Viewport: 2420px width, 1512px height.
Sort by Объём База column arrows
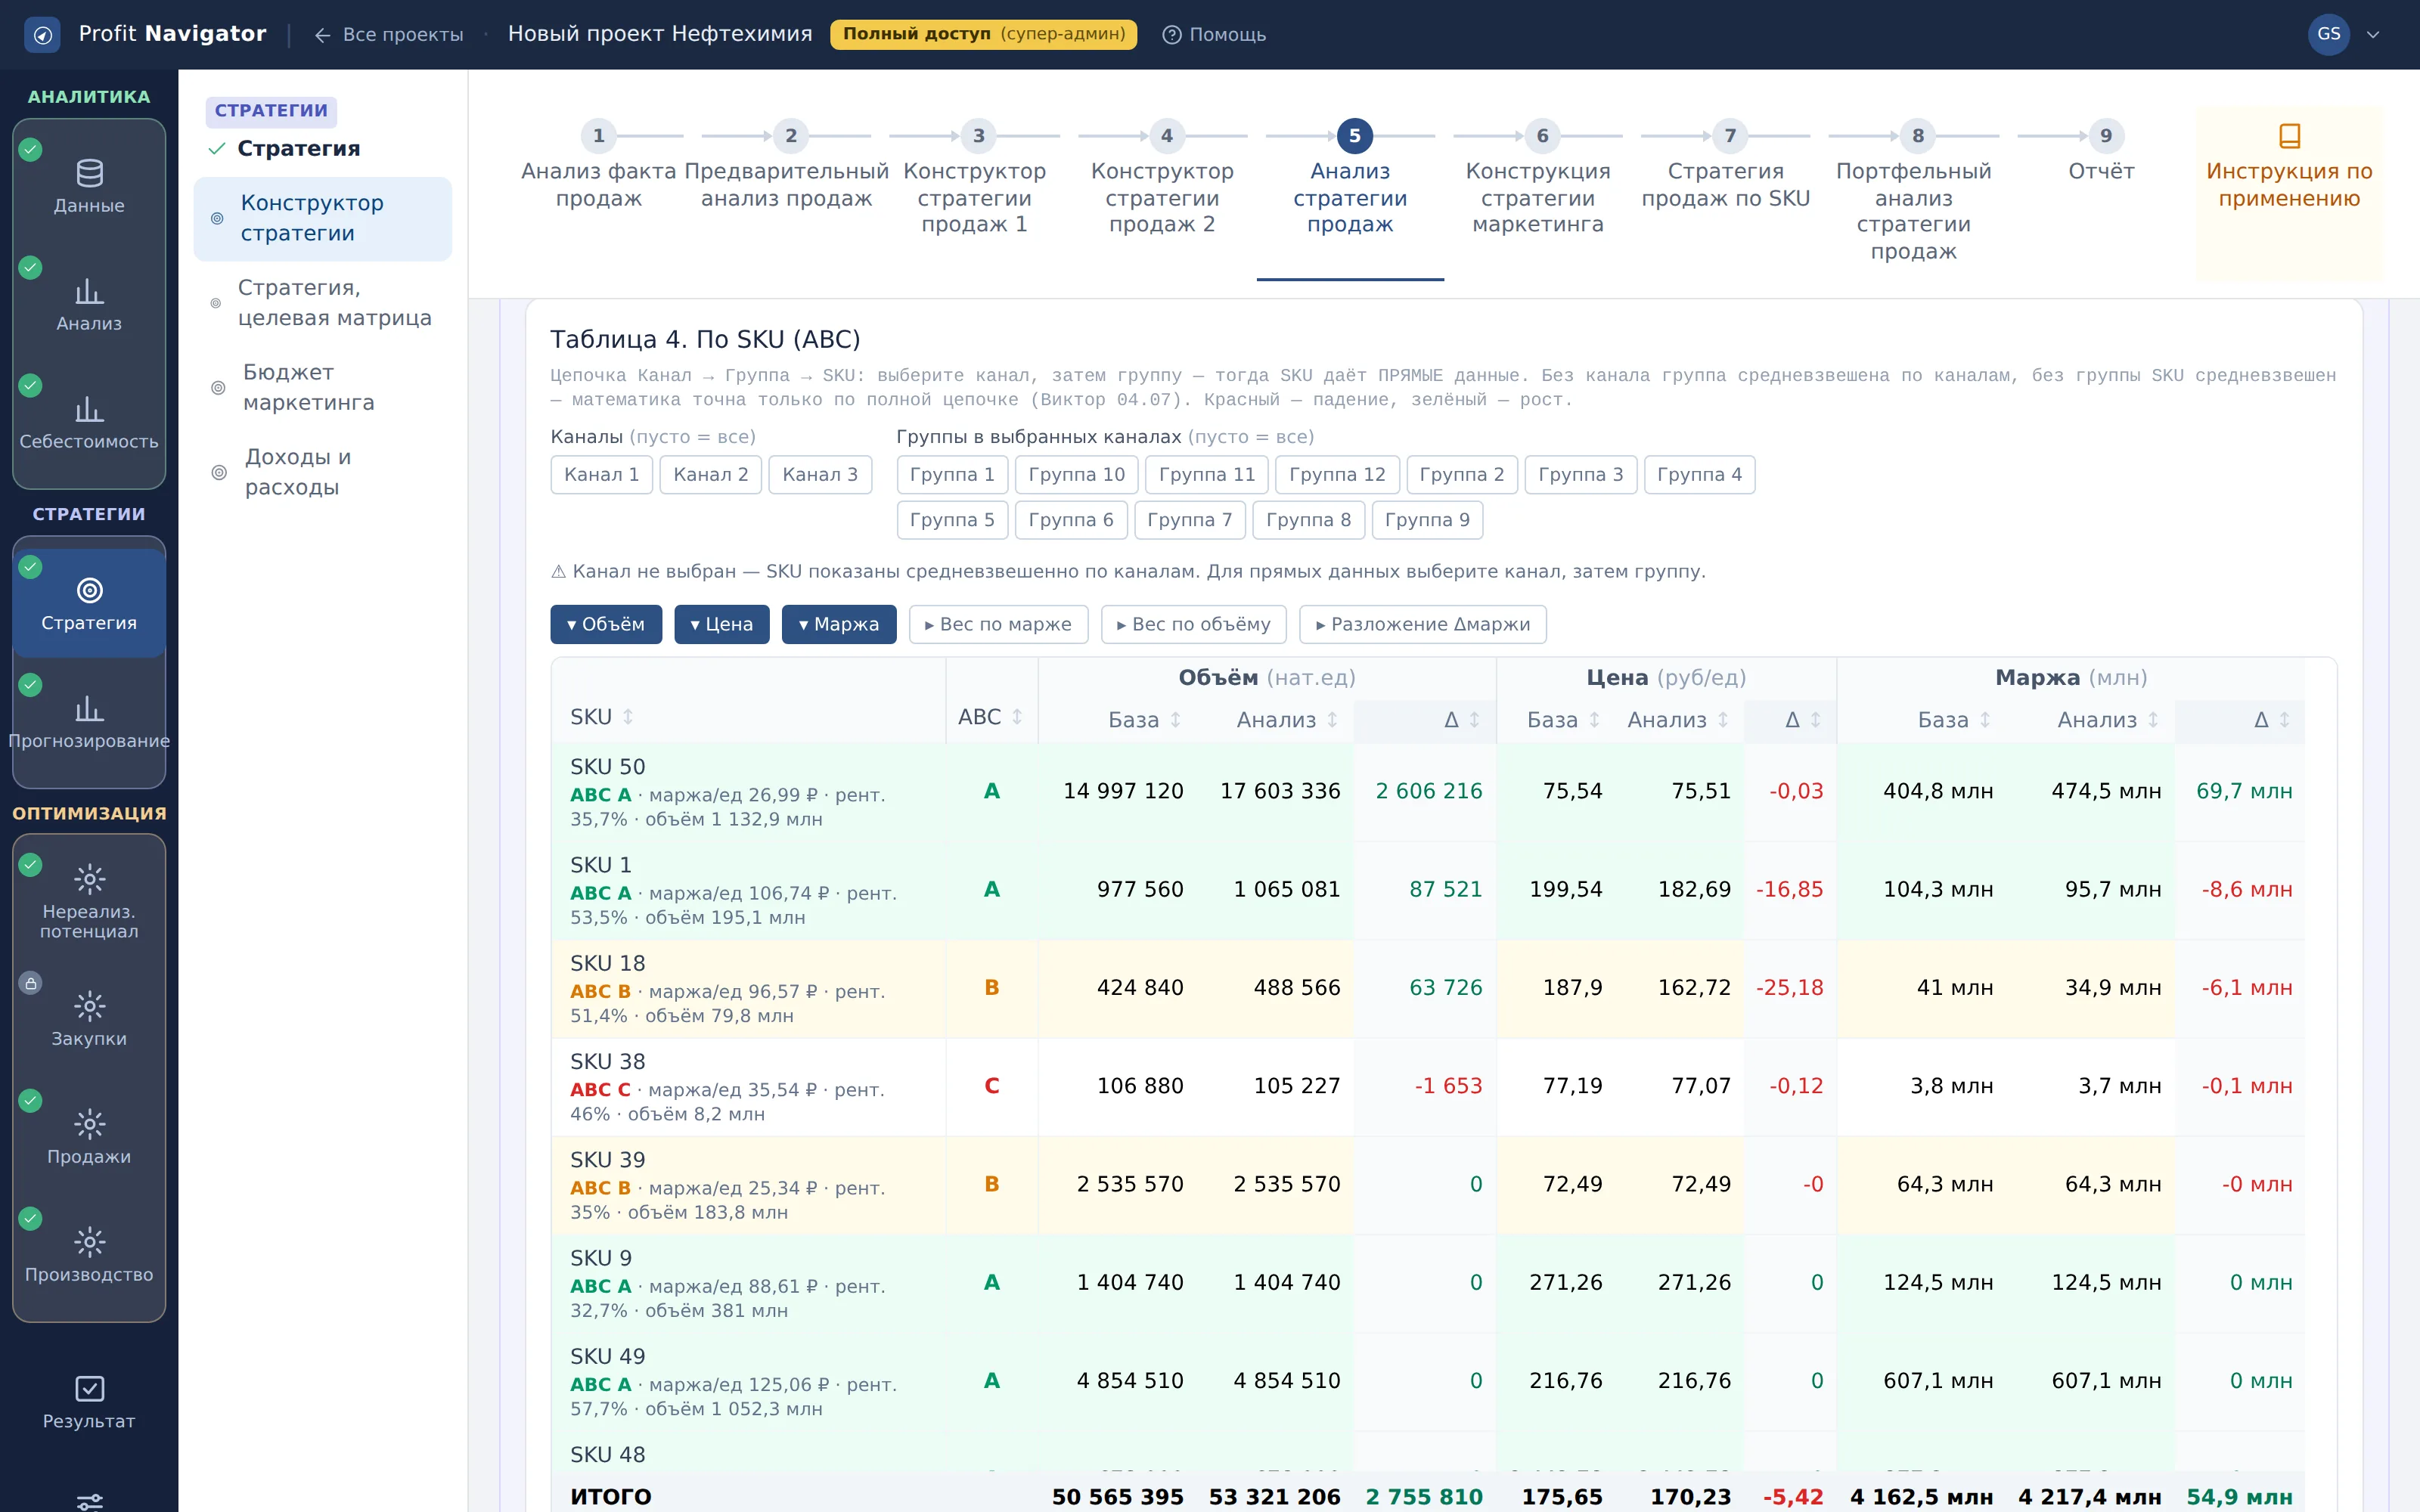[1175, 720]
